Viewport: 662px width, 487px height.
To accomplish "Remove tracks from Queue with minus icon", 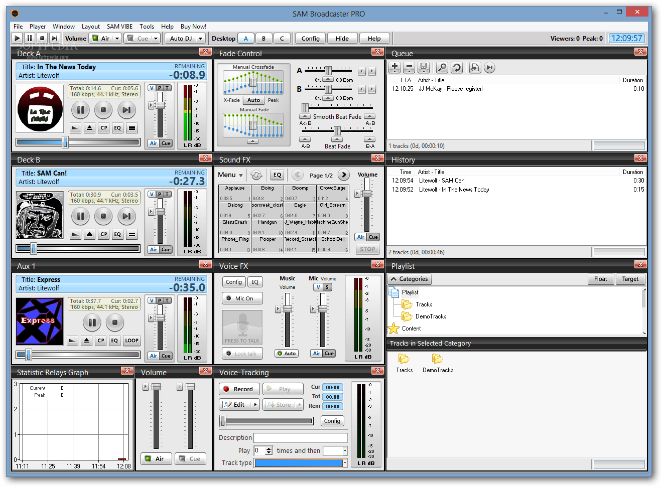I will pos(409,67).
